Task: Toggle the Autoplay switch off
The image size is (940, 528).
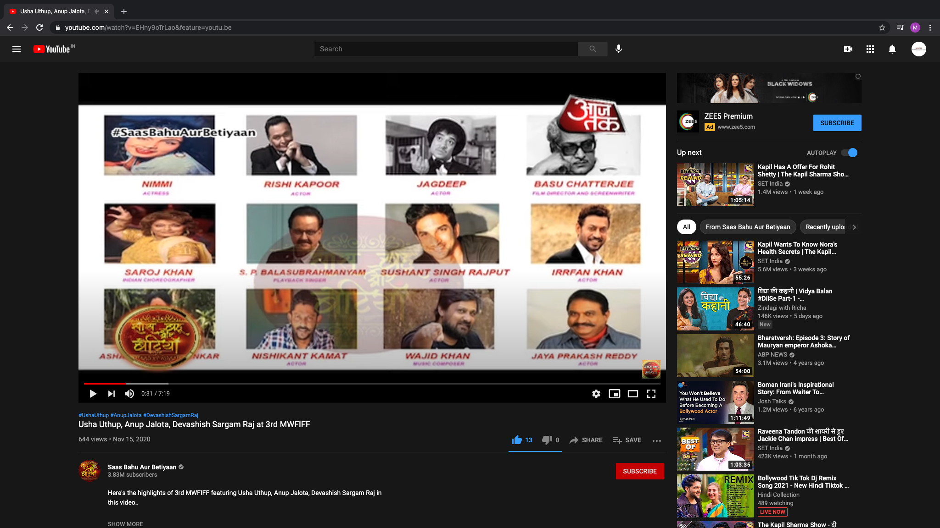Action: tap(849, 153)
